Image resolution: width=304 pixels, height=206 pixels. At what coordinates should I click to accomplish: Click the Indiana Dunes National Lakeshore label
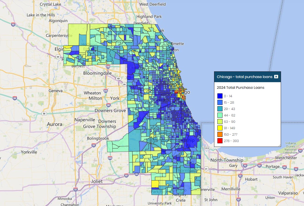[290, 148]
